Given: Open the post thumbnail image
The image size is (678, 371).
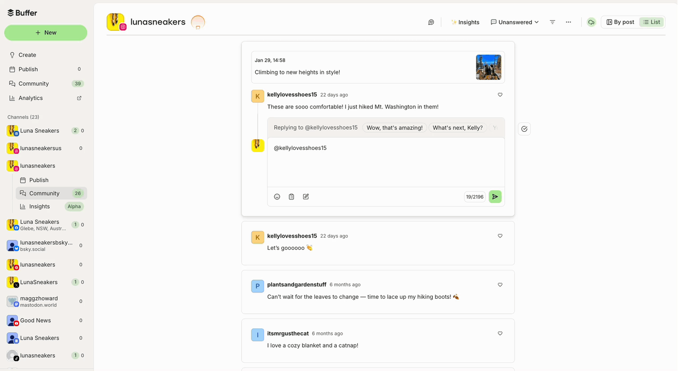Looking at the screenshot, I should click(489, 67).
